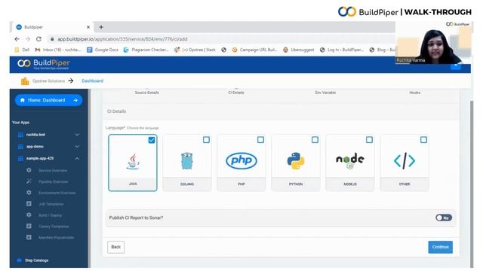The image size is (483, 271).
Task: Check the Python language checkbox
Action: [315, 140]
